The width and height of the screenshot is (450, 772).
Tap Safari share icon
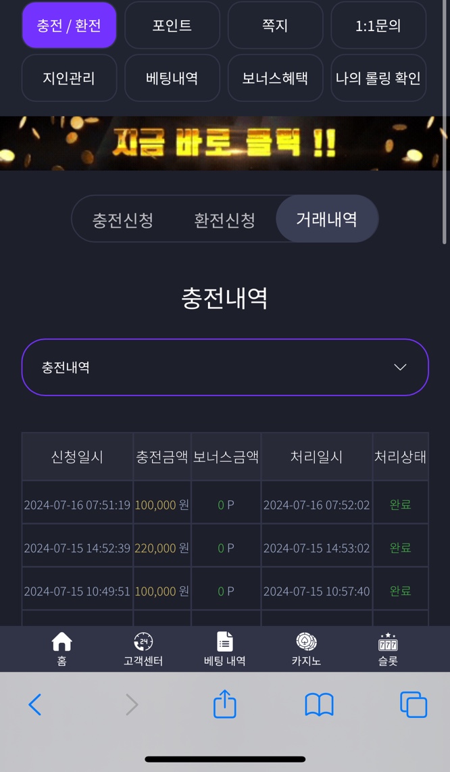coord(225,704)
